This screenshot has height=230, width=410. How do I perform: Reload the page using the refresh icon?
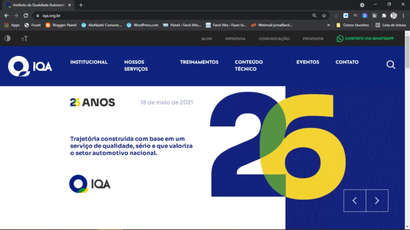(26, 16)
